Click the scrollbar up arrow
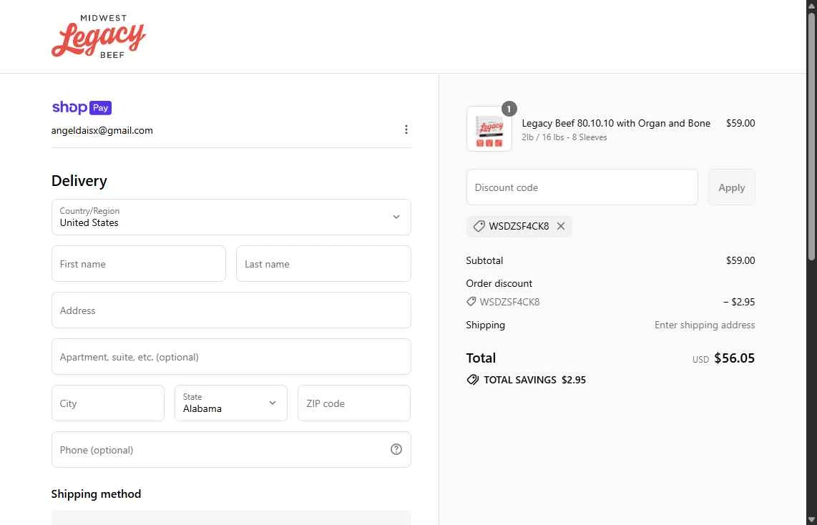The image size is (817, 525). click(x=811, y=5)
